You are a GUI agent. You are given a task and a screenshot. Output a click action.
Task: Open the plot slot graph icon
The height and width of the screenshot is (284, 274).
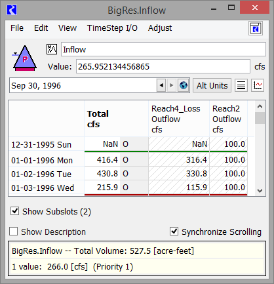click(x=258, y=85)
